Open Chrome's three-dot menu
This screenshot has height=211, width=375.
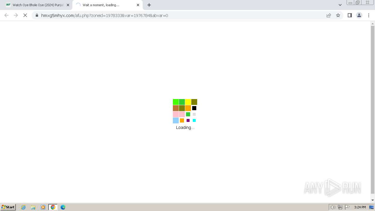369,15
